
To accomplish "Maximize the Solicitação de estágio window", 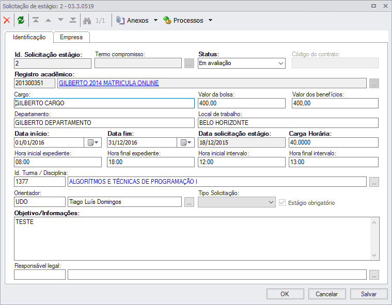I will click(x=373, y=6).
